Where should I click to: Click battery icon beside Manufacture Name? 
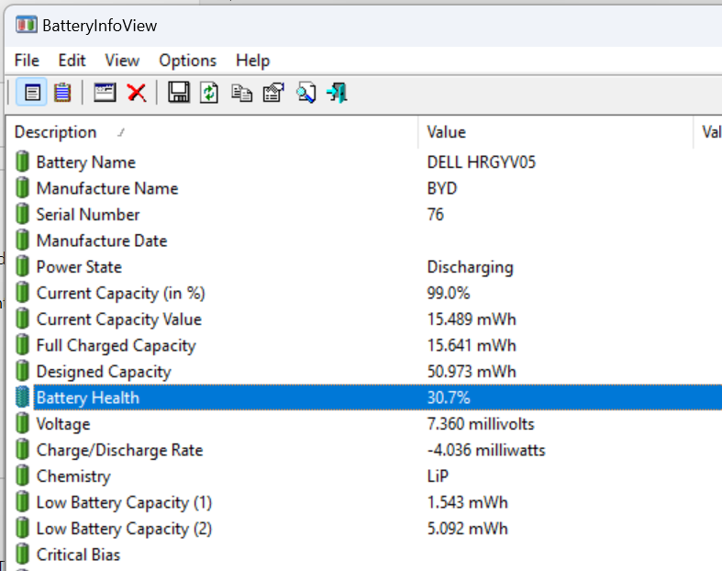coord(22,188)
